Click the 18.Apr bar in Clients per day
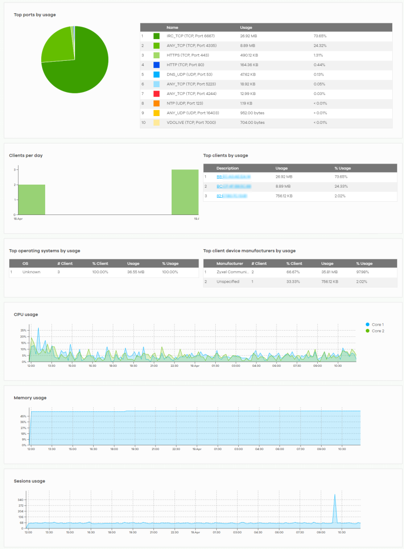Image resolution: width=404 pixels, height=549 pixels. pyautogui.click(x=31, y=200)
